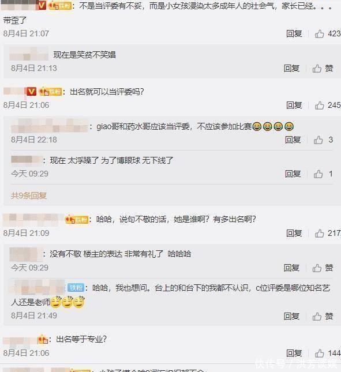The height and width of the screenshot is (372, 341).
Task: Reply to the 现在太浮躁了 comment
Action: (x=293, y=174)
